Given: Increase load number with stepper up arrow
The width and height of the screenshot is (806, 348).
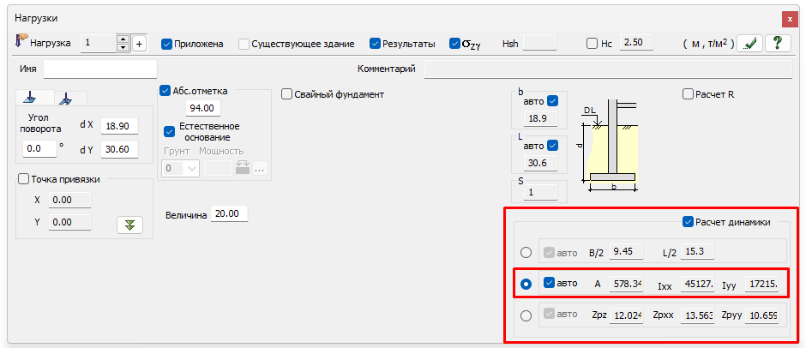Looking at the screenshot, I should (x=123, y=39).
